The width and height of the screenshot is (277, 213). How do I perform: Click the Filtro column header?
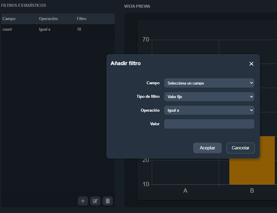coord(81,19)
